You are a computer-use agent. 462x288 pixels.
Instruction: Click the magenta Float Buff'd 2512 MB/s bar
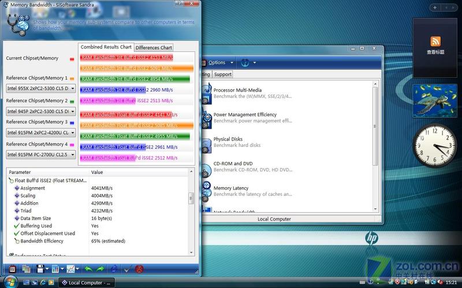[x=108, y=158]
